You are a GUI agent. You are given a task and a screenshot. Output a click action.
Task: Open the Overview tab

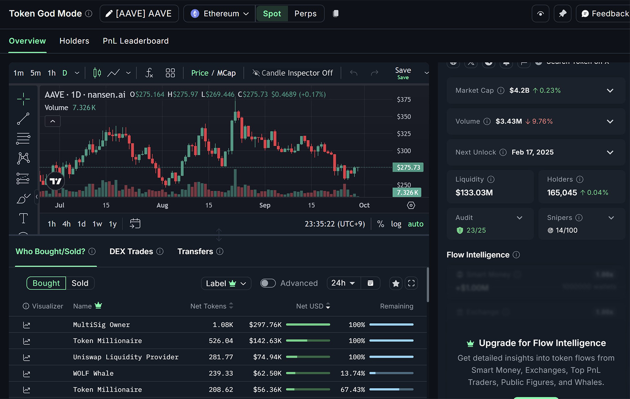(x=27, y=41)
